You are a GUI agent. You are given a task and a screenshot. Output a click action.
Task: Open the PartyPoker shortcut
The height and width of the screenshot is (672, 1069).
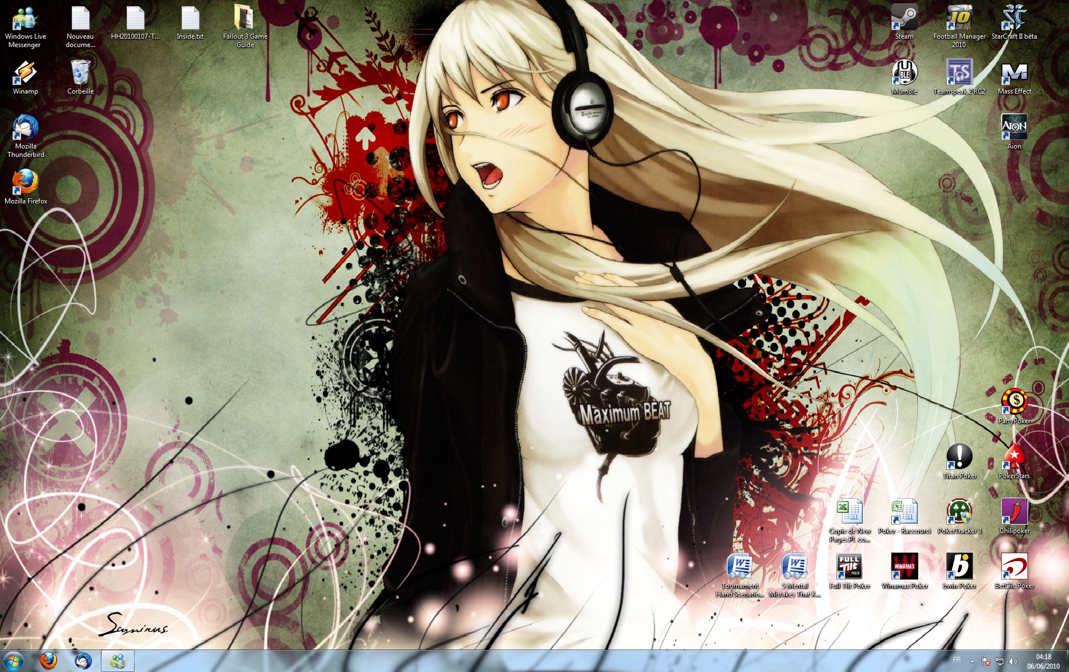point(1014,407)
